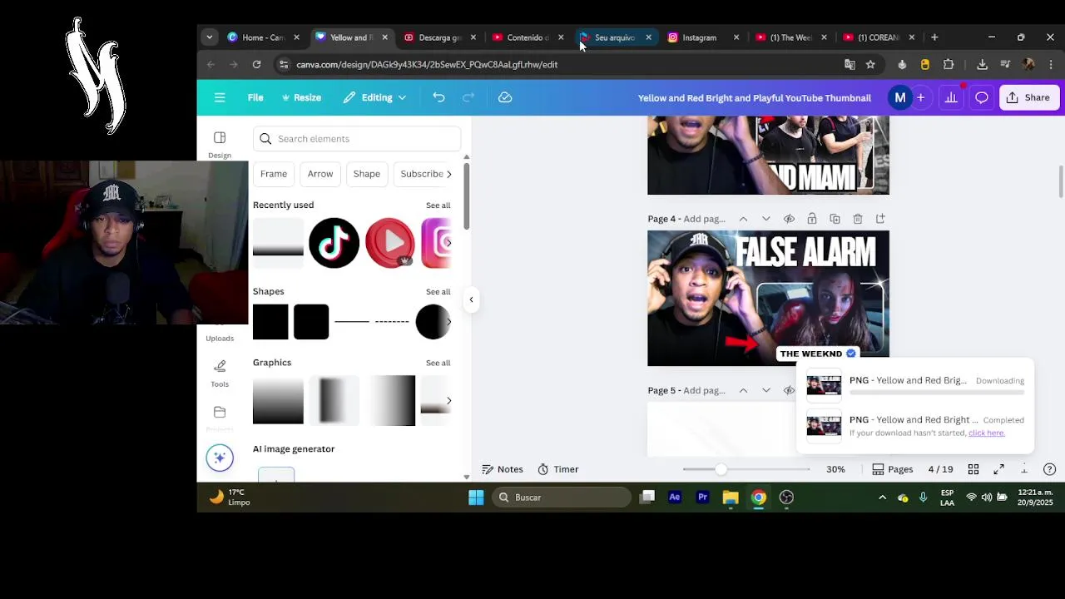
Task: Move Page 5 up
Action: click(x=743, y=390)
